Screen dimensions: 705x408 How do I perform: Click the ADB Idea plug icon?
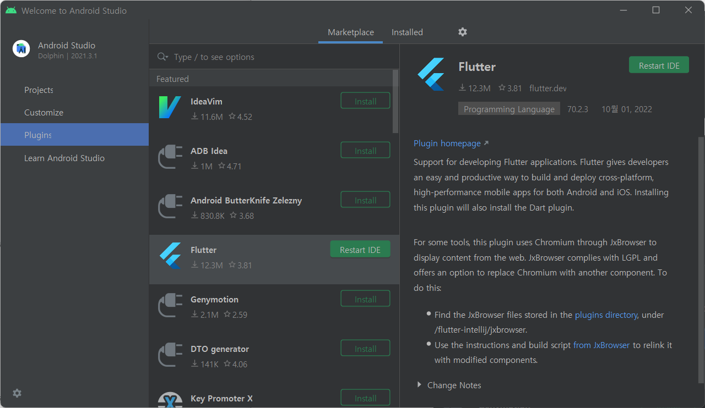pyautogui.click(x=170, y=157)
